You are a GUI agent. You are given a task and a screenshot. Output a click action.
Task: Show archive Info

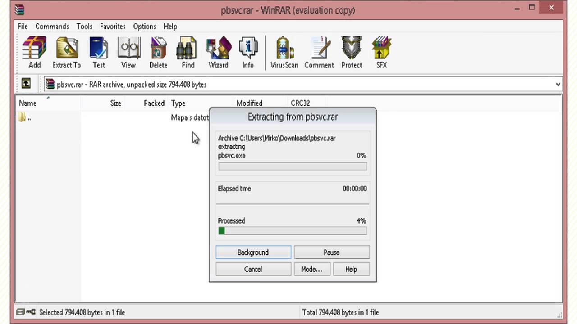click(x=248, y=53)
